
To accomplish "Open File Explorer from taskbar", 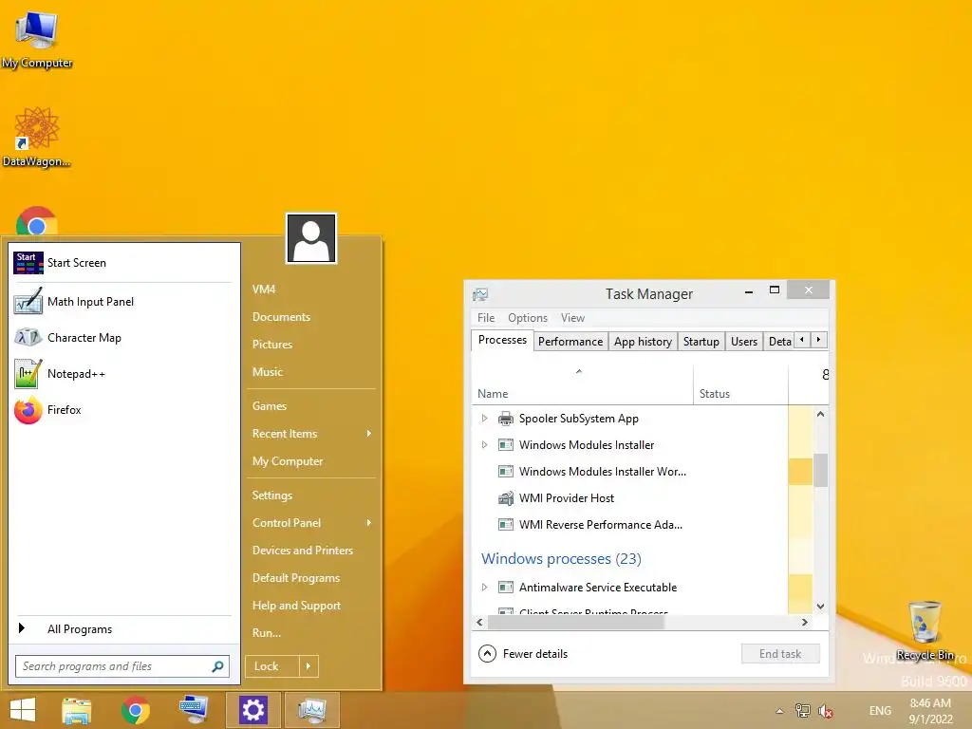I will tap(77, 710).
